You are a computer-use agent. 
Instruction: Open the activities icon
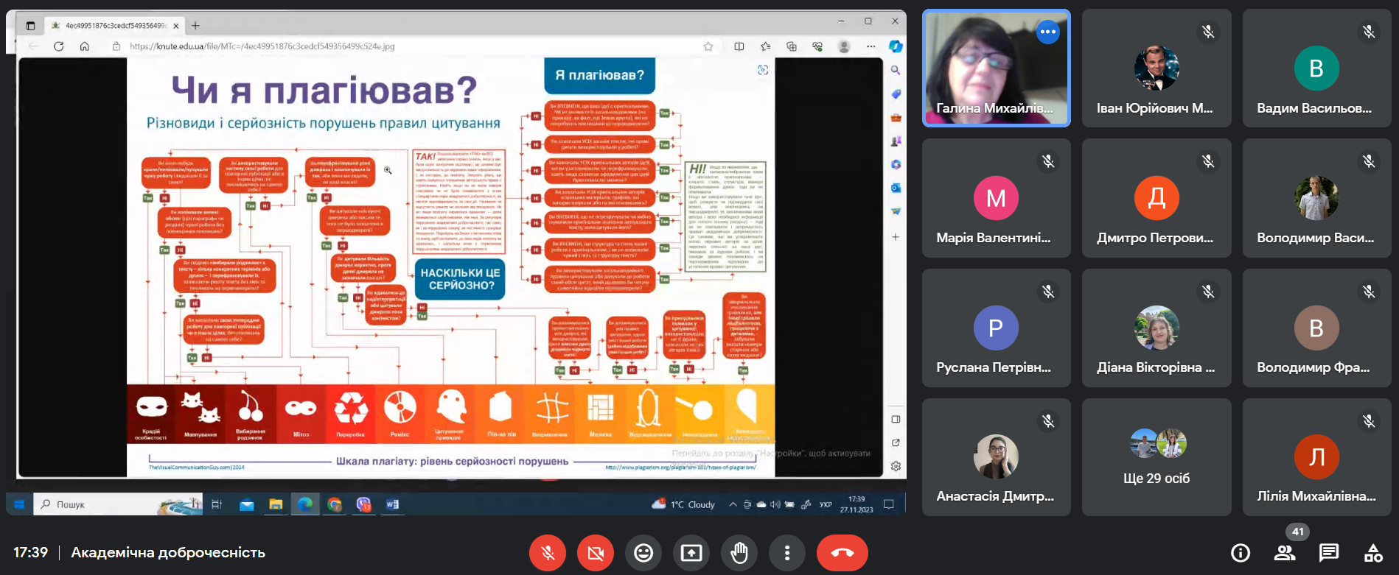click(x=1373, y=553)
